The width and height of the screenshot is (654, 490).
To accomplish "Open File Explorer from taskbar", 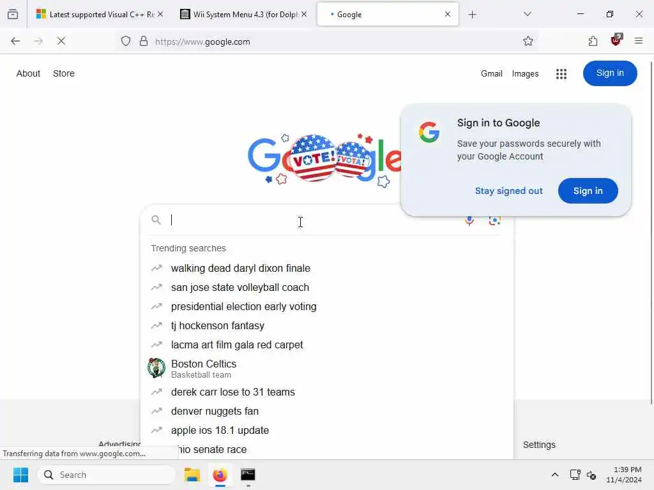I will (192, 475).
